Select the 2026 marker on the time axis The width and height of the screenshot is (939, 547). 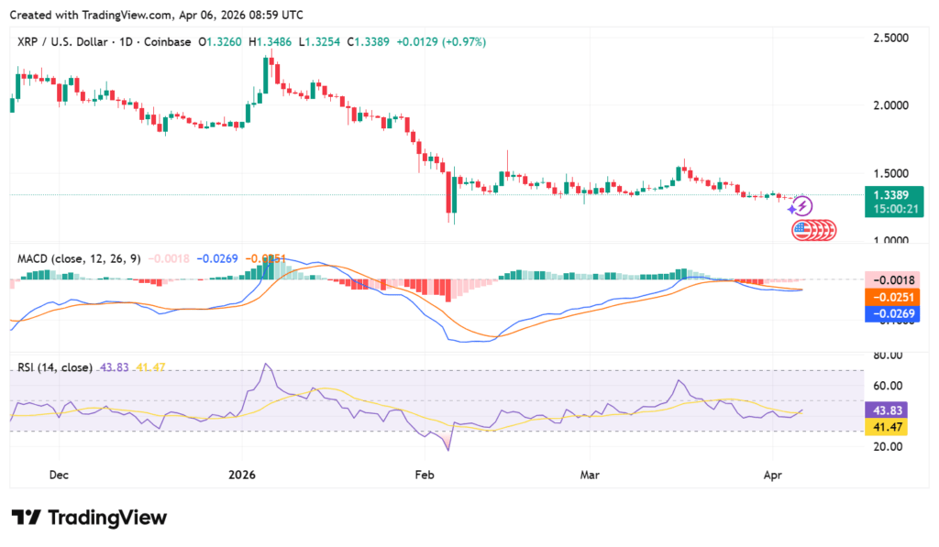(x=242, y=476)
